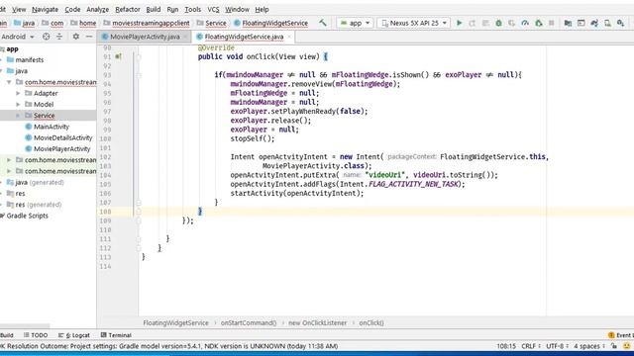Click the Sync Project with Gradle elephant icon
The width and height of the screenshot is (634, 356).
[594, 23]
